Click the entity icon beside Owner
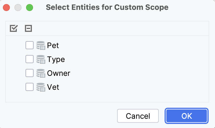 click(x=41, y=73)
